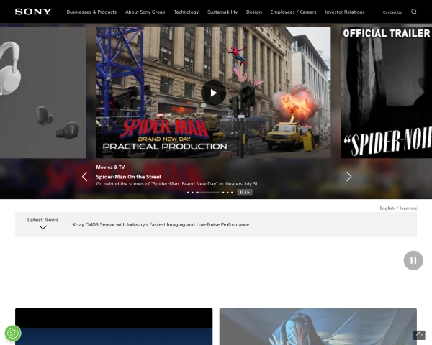This screenshot has width=432, height=345.
Task: Toggle carousel pause/play button
Action: (245, 193)
